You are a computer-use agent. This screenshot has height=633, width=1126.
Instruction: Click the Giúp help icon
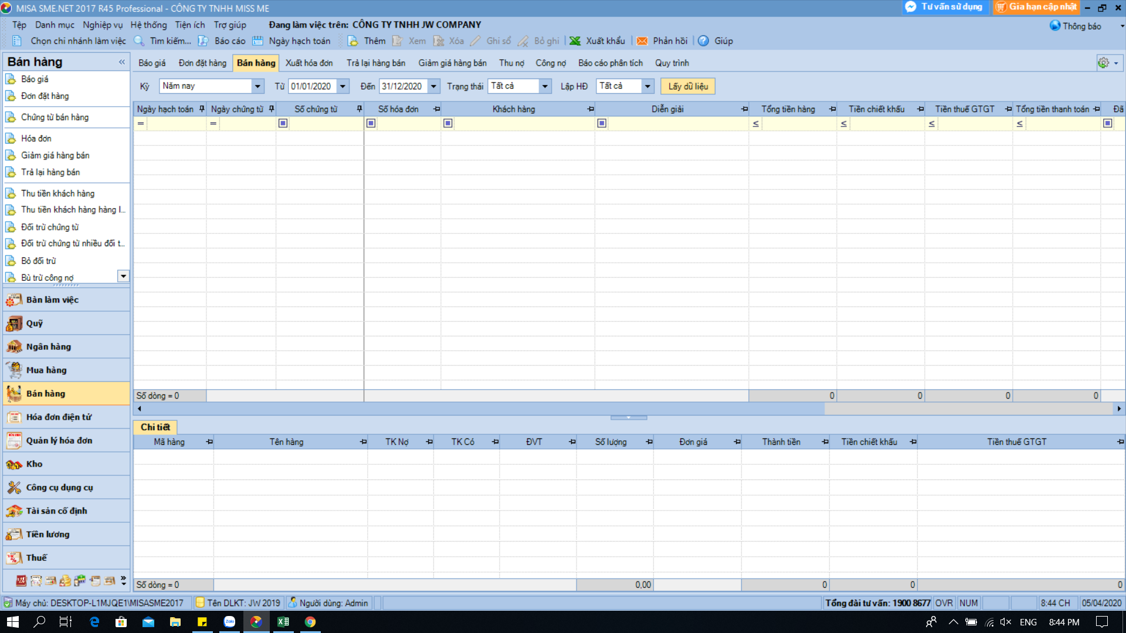coord(703,41)
